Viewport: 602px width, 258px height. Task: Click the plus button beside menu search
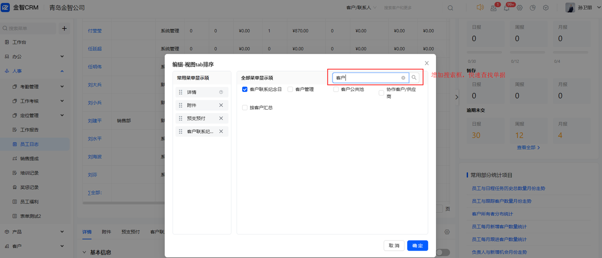[64, 28]
